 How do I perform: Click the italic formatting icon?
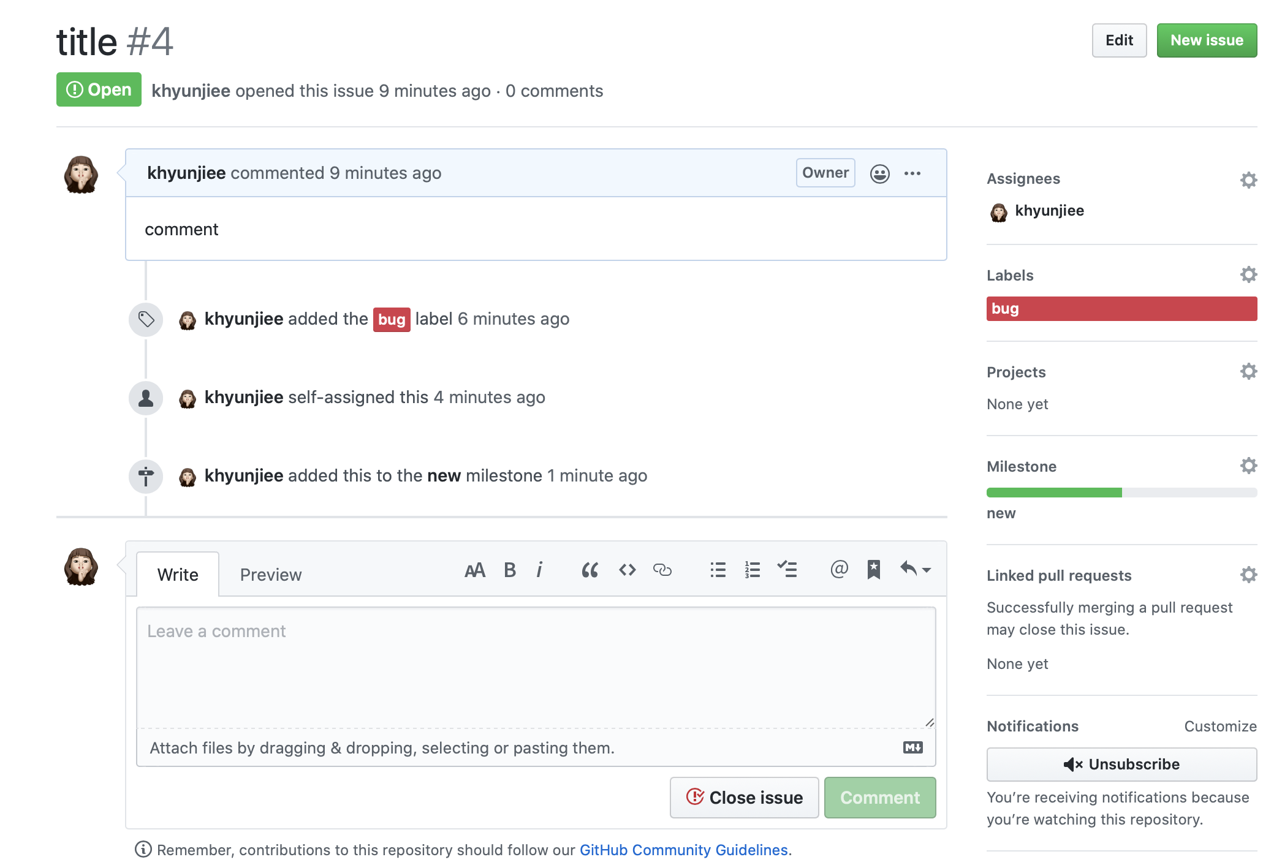pyautogui.click(x=539, y=570)
